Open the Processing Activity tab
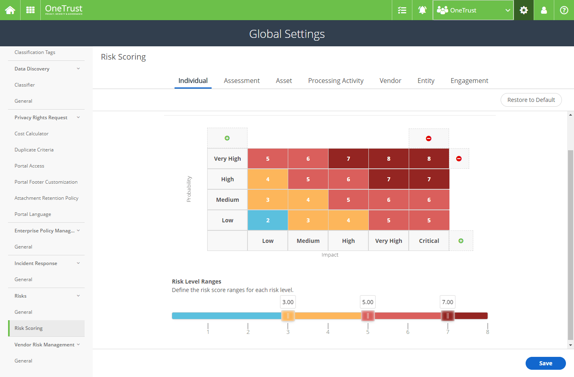This screenshot has width=574, height=377. pos(335,81)
